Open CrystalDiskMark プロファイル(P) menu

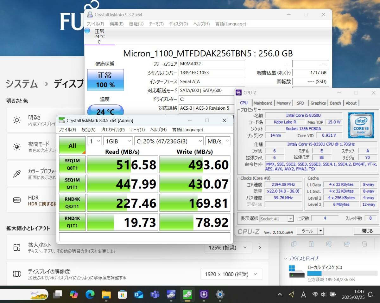pos(113,130)
